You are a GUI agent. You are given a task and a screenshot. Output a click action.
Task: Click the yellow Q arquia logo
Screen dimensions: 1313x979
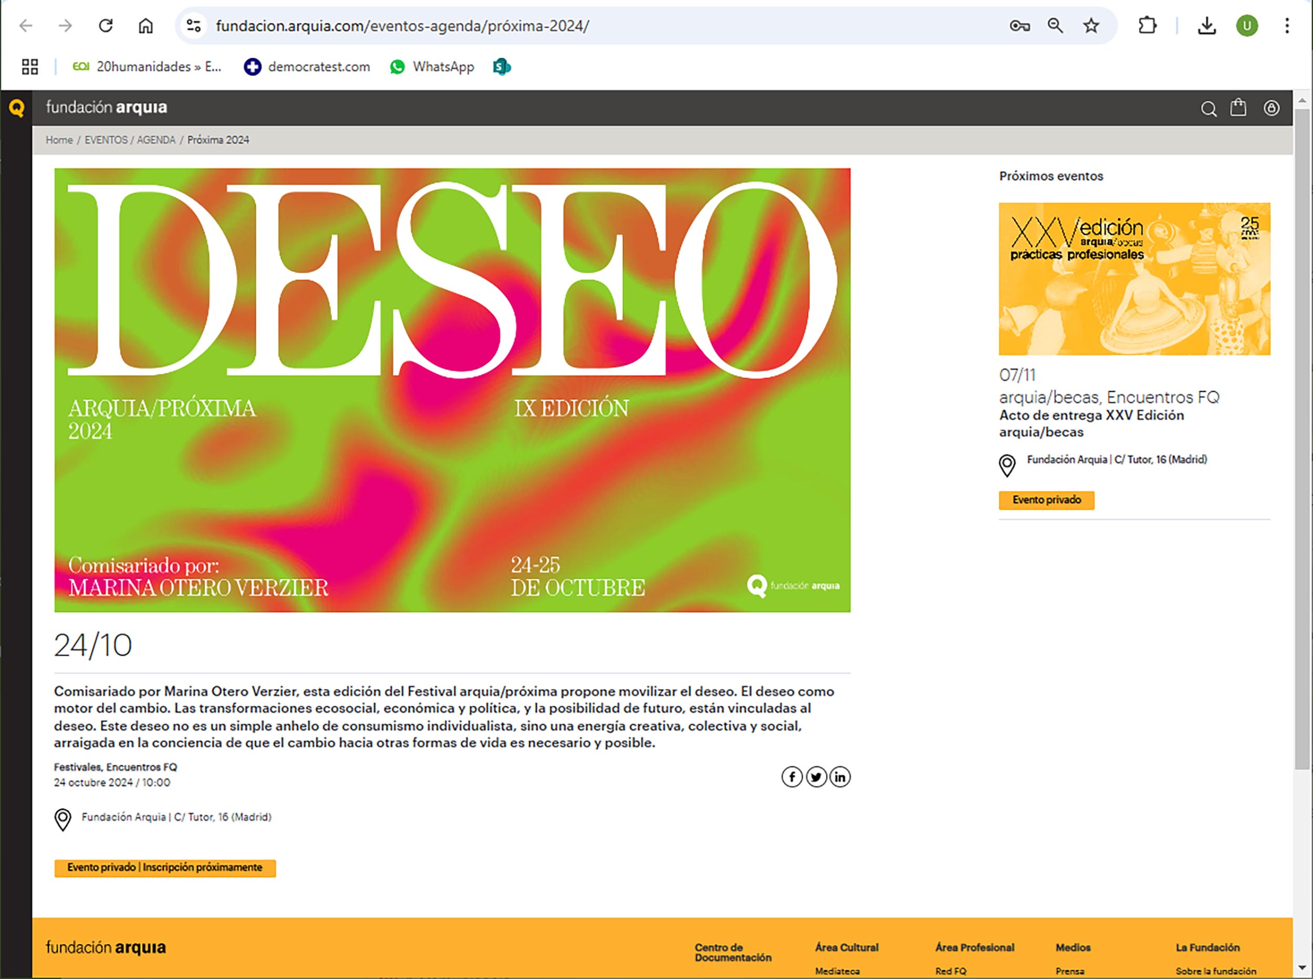(17, 108)
